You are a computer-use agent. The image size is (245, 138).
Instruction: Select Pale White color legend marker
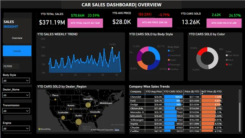pos(227,55)
